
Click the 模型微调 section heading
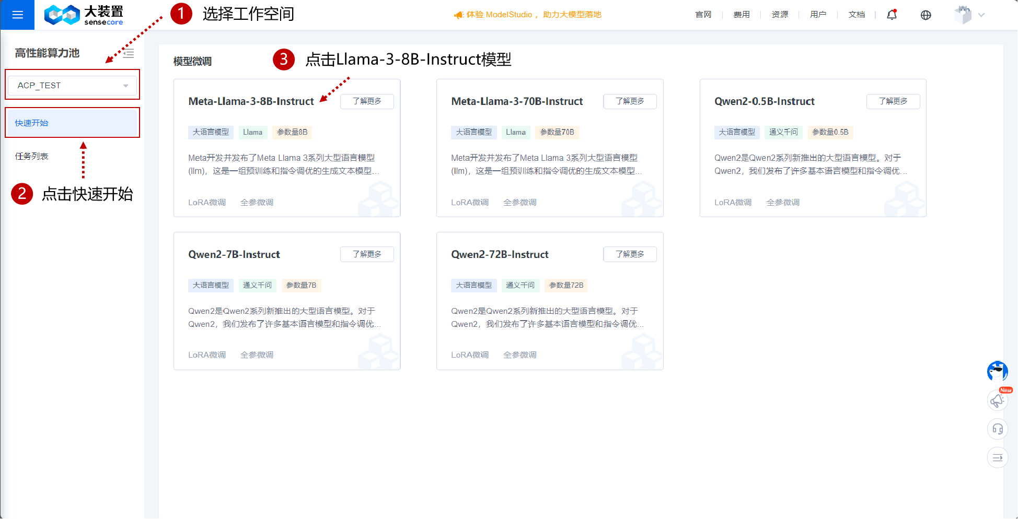(x=192, y=62)
